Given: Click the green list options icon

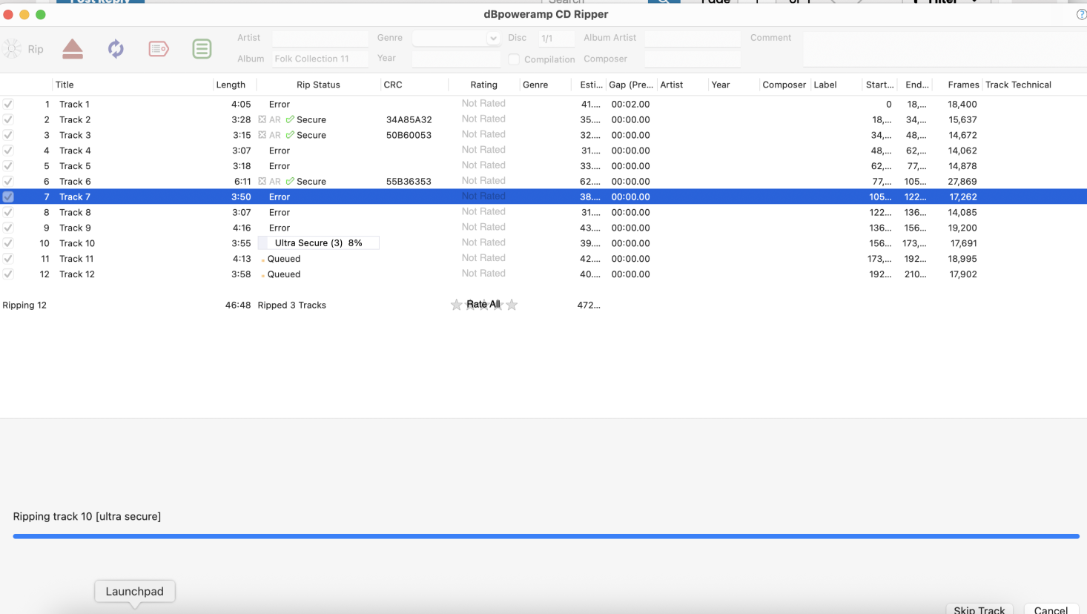Looking at the screenshot, I should click(202, 49).
